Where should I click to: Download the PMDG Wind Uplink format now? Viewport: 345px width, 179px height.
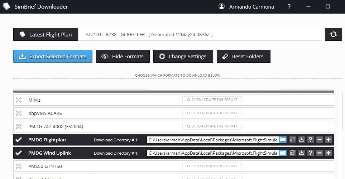[301, 153]
